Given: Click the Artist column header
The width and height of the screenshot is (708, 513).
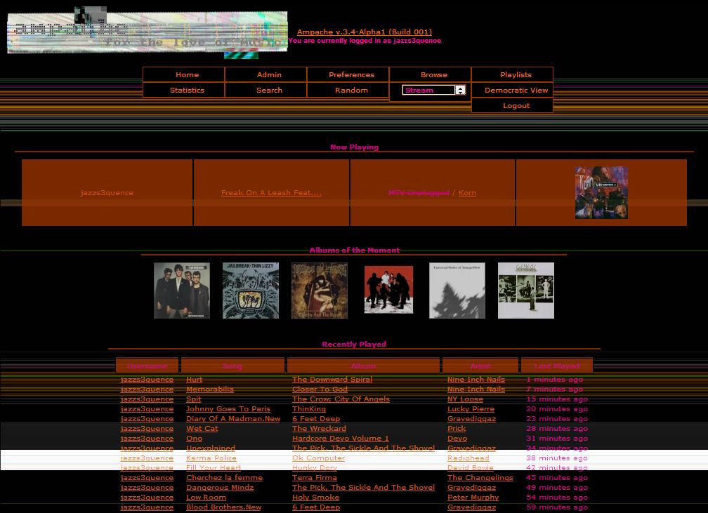Looking at the screenshot, I should (480, 366).
